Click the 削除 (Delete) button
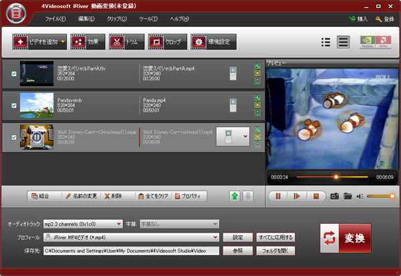This screenshot has height=276, width=401. 113,196
